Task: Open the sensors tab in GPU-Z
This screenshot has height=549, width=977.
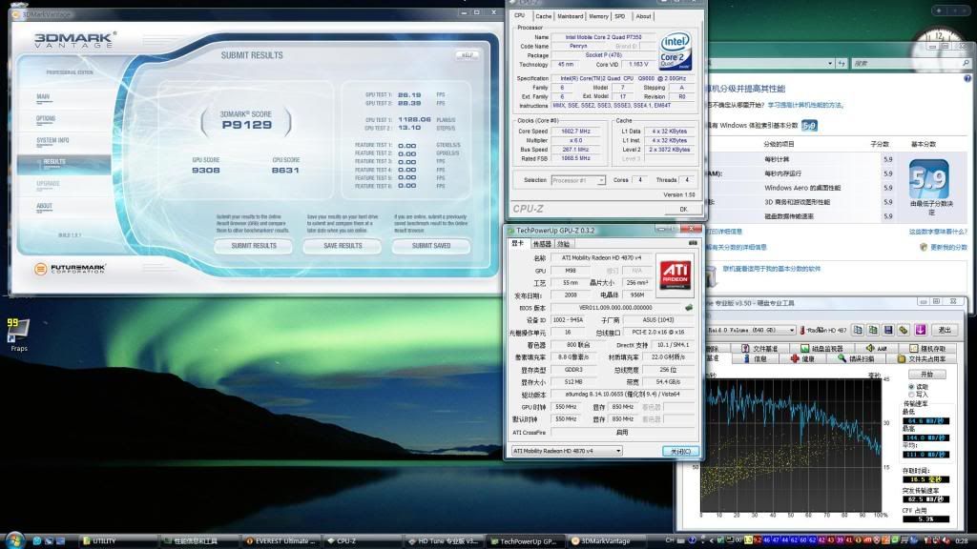Action: (x=542, y=244)
